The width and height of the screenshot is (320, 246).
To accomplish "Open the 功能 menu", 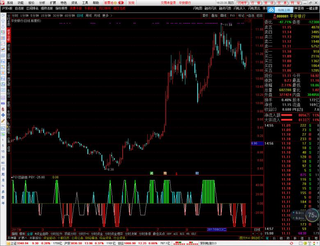I will click(21, 2).
